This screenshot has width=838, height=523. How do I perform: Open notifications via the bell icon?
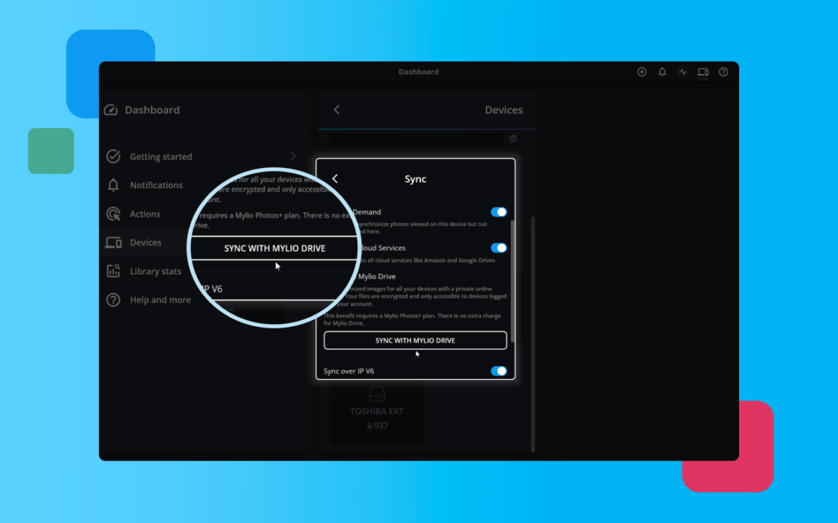point(662,72)
